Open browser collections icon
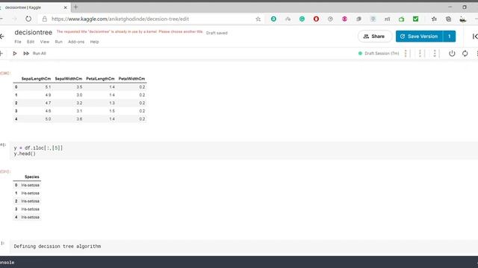The height and width of the screenshot is (268, 478). pyautogui.click(x=448, y=19)
